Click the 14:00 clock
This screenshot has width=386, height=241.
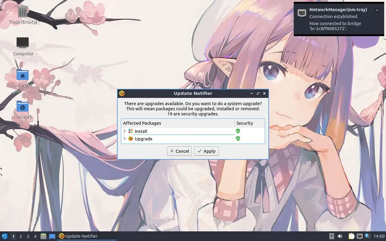coord(379,236)
